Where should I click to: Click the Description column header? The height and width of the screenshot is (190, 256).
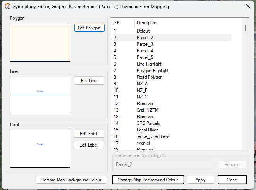[147, 23]
